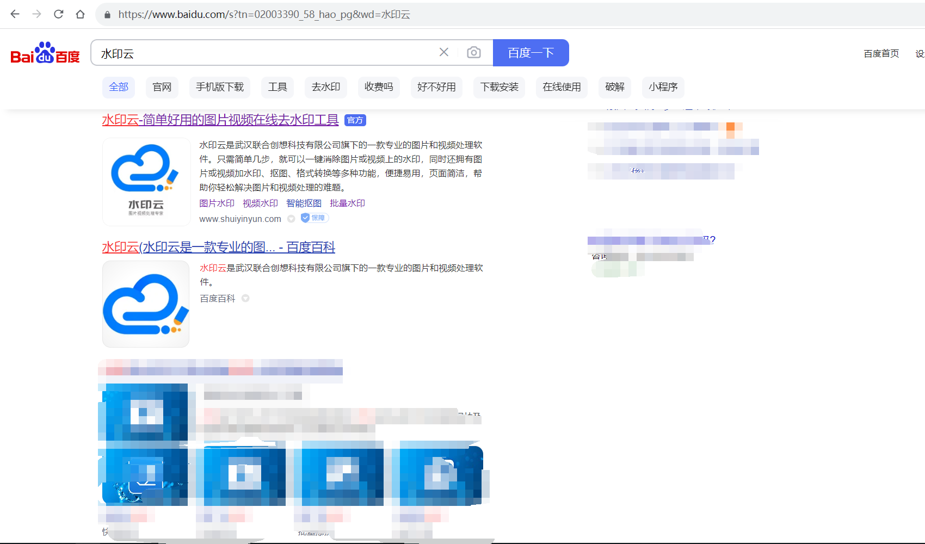Image resolution: width=925 pixels, height=544 pixels.
Task: Focus the search field containing 水印云
Action: coord(267,53)
